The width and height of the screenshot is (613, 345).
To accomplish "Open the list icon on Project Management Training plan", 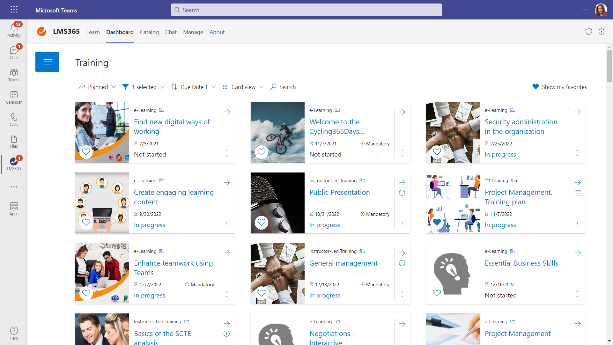I will click(577, 193).
